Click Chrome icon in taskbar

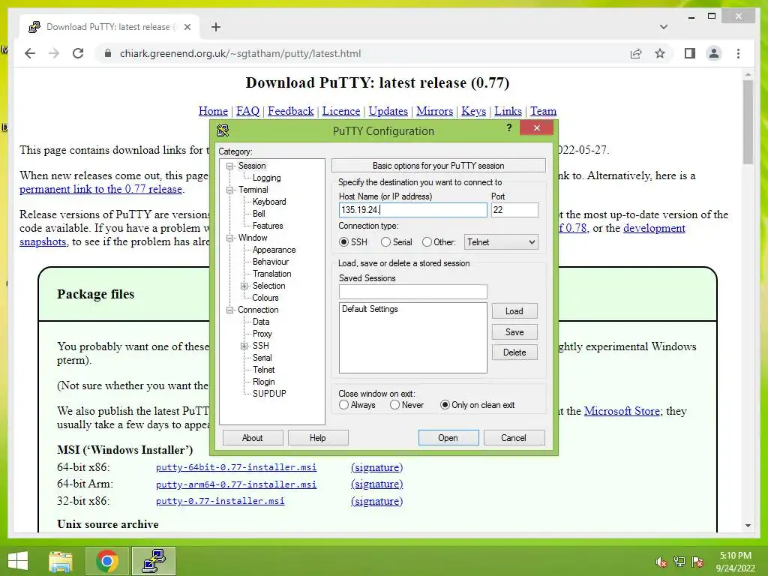(107, 561)
